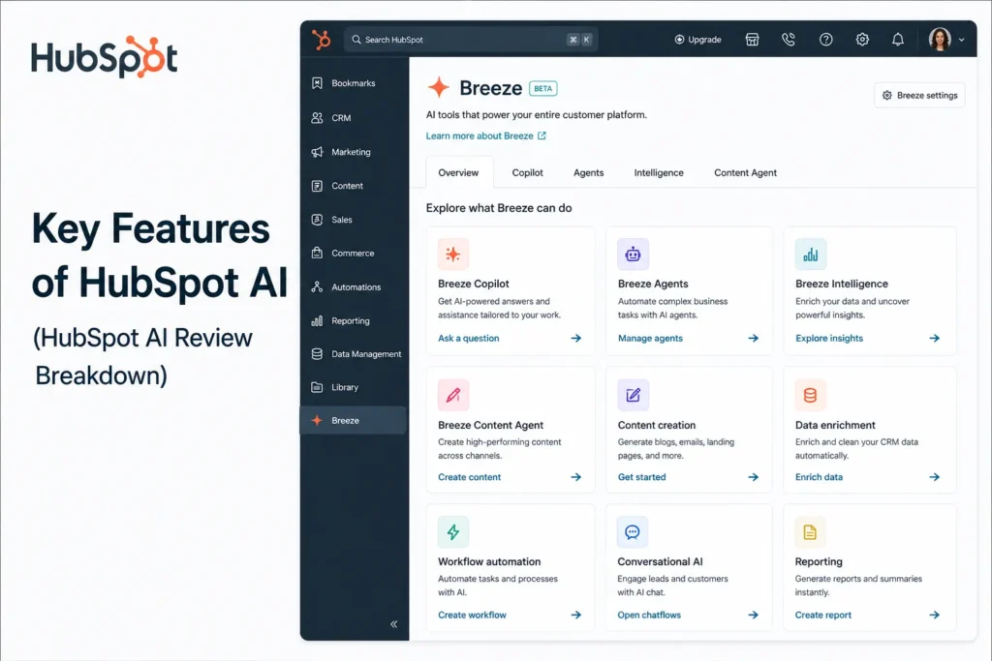
Task: Click the Data enrichment card title
Action: [x=835, y=425]
